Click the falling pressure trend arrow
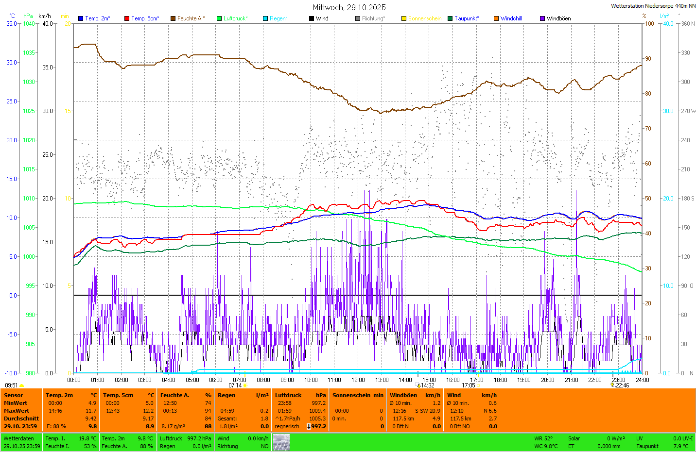This screenshot has height=452, width=696. (x=309, y=426)
